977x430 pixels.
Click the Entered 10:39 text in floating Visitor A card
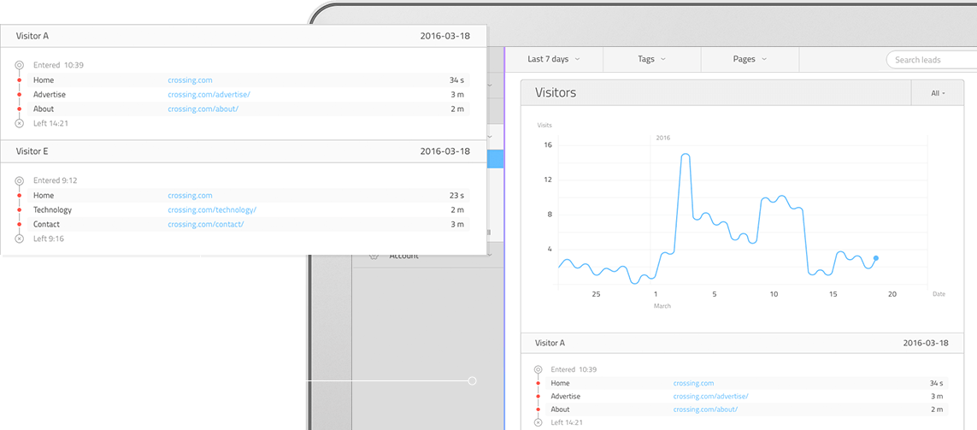click(x=59, y=65)
